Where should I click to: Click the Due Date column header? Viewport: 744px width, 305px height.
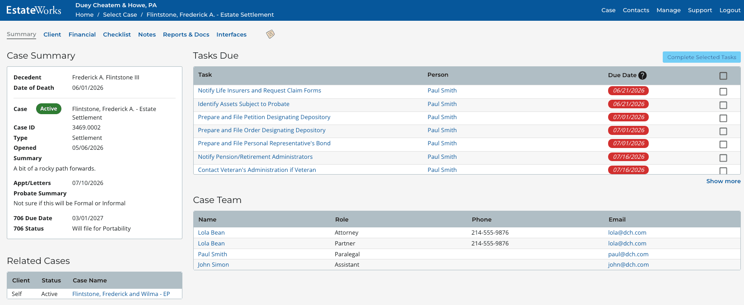(622, 75)
